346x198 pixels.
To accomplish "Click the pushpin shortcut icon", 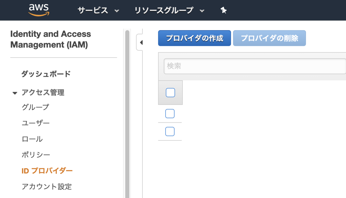I will tap(224, 11).
